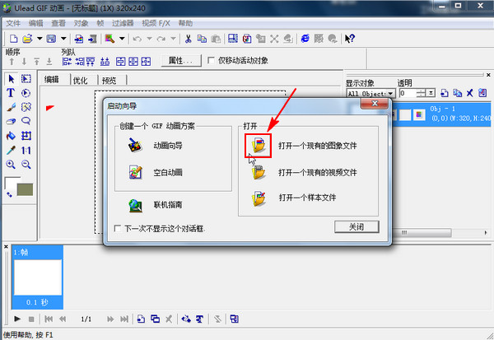
Task: Select the Fill bucket tool
Action: coord(11,136)
